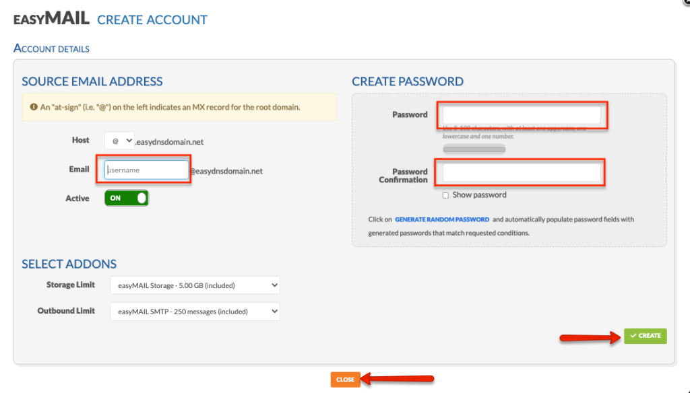Enable the Show password checkbox

click(445, 194)
